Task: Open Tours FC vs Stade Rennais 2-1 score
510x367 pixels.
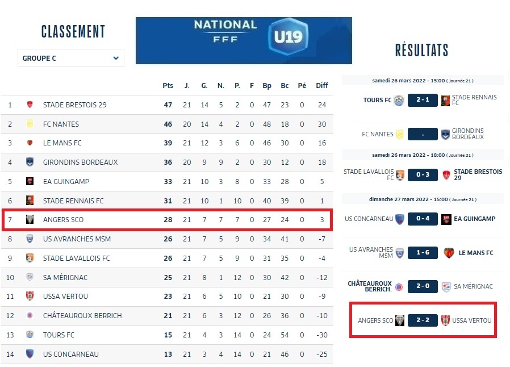Action: tap(422, 101)
